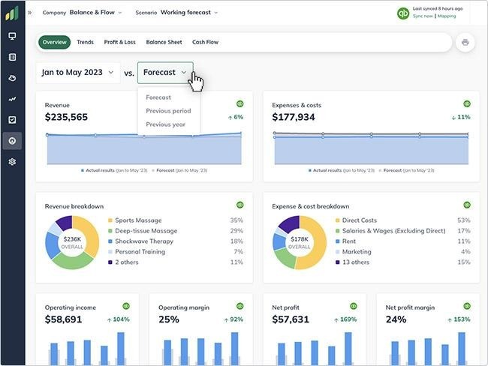
Task: Choose Forecast option in dropdown list
Action: point(158,97)
